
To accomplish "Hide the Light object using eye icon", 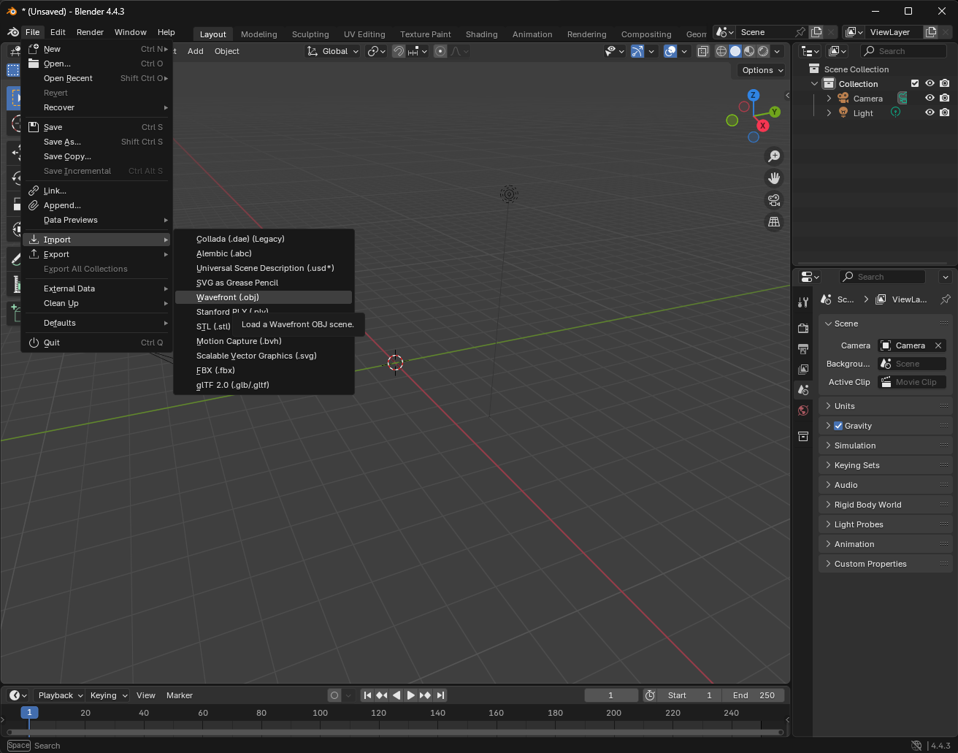I will (x=930, y=112).
